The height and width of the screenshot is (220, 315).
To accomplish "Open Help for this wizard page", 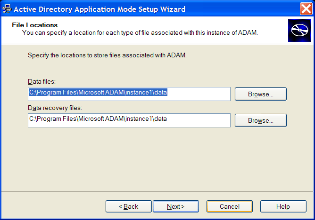I will pyautogui.click(x=283, y=206).
